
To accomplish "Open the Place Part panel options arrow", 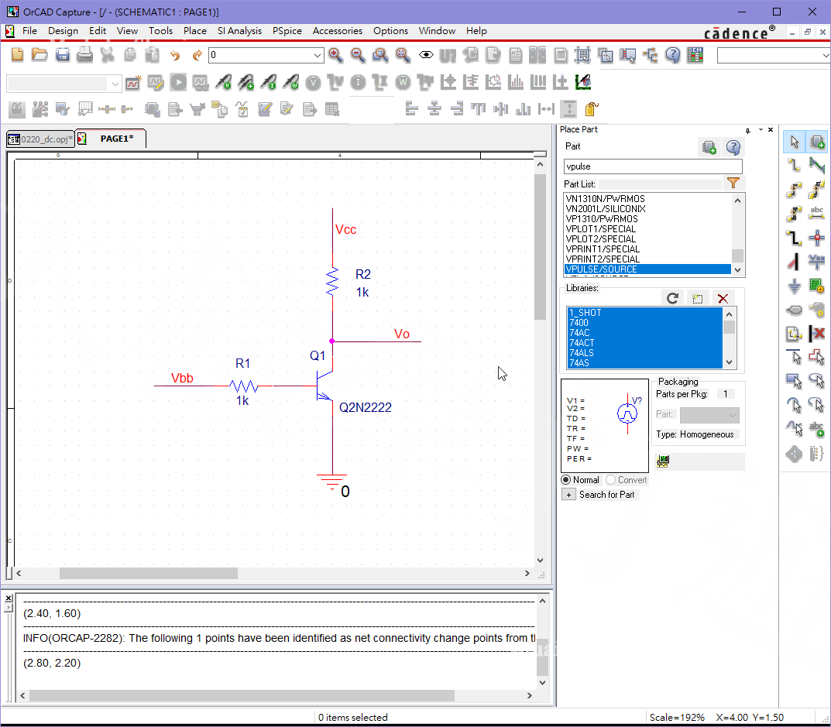I will [761, 130].
